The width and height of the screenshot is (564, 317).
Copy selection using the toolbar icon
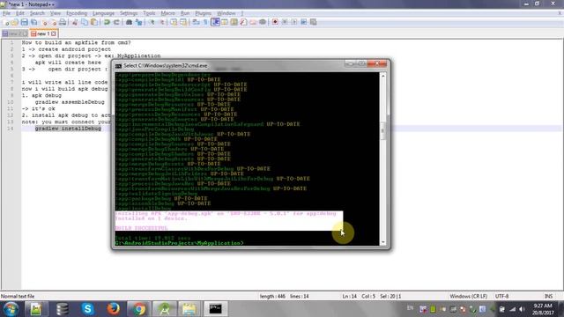(85, 22)
